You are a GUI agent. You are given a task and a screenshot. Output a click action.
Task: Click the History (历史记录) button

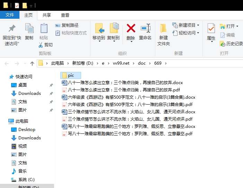(231, 44)
